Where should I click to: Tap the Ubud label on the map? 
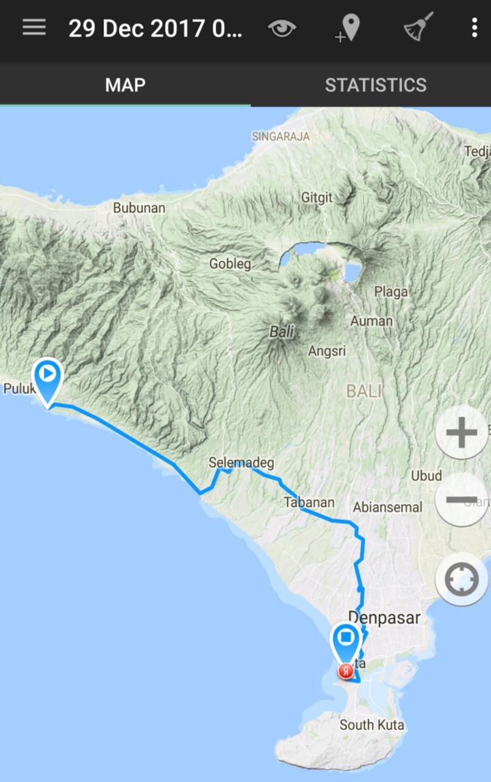426,475
